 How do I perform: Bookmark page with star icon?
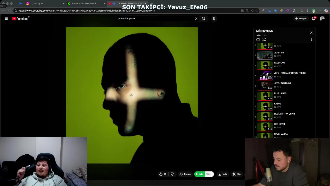[x=257, y=11]
